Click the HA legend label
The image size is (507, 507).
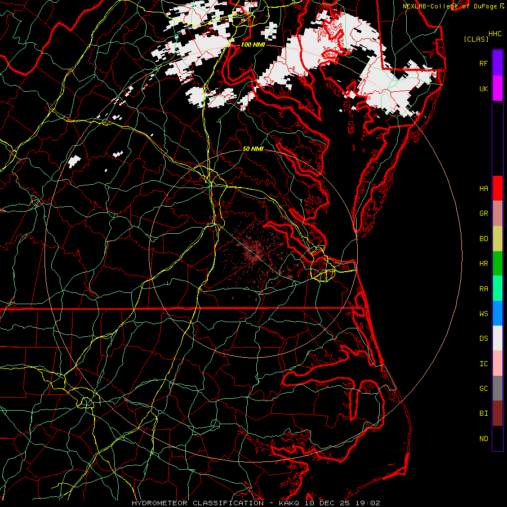(483, 189)
